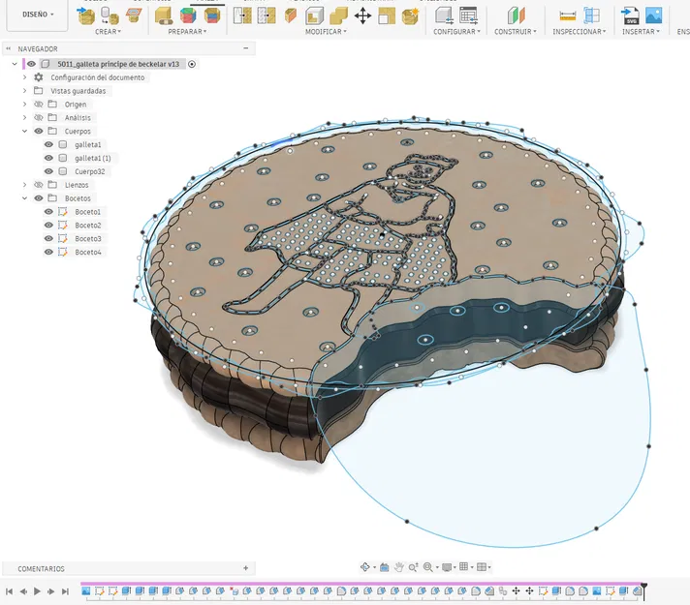690x605 pixels.
Task: Click the timeline end marker handle
Action: pyautogui.click(x=643, y=590)
